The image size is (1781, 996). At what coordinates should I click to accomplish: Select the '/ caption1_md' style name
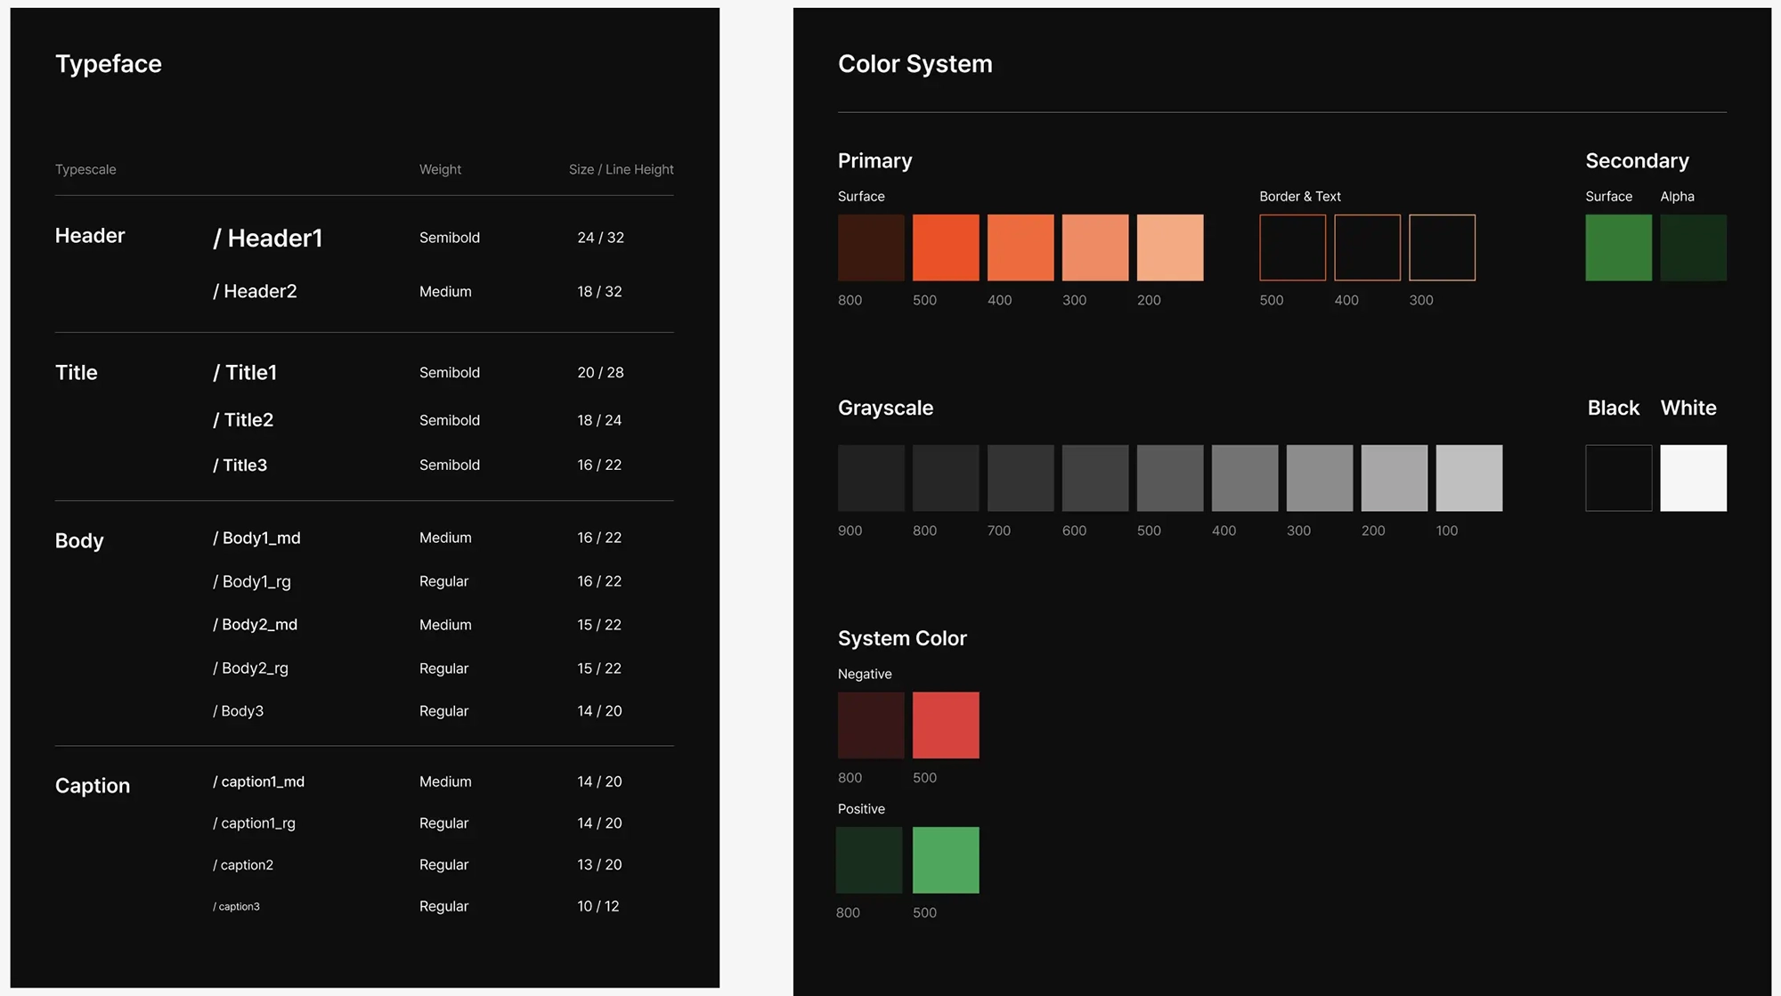click(258, 781)
